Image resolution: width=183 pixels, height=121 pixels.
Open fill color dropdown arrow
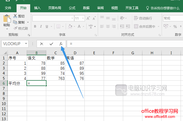[75, 27]
